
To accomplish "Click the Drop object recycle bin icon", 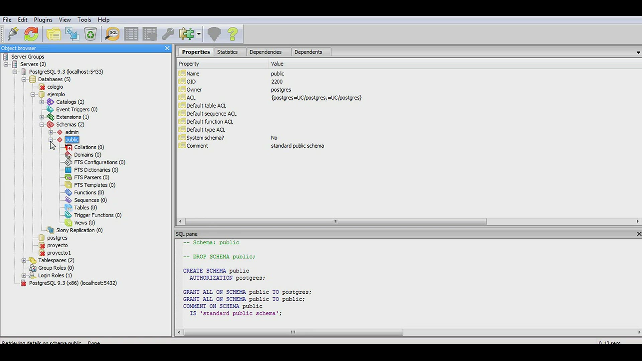I will (90, 34).
